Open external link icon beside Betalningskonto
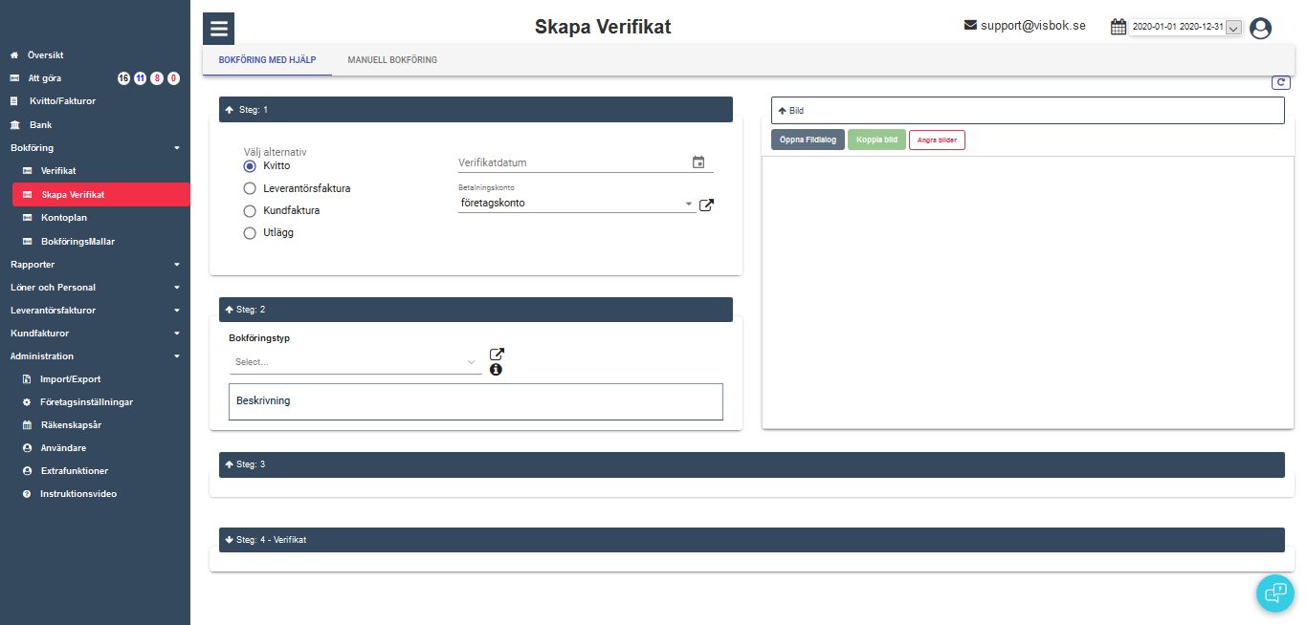The height and width of the screenshot is (625, 1307). [x=706, y=205]
